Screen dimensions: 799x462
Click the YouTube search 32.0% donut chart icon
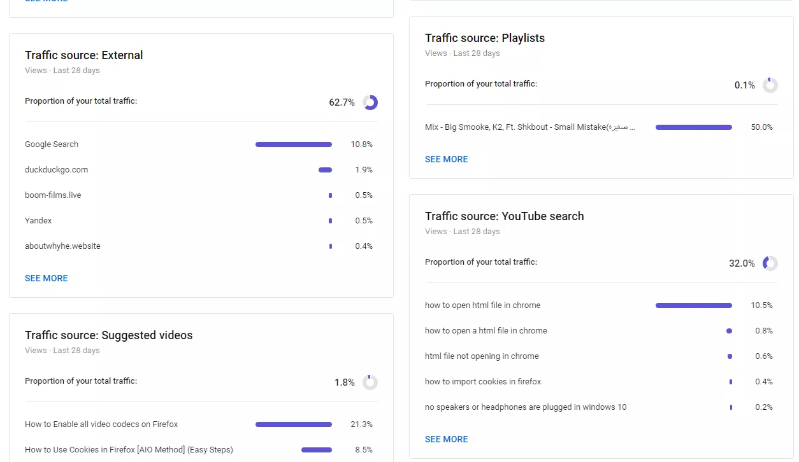click(x=770, y=263)
